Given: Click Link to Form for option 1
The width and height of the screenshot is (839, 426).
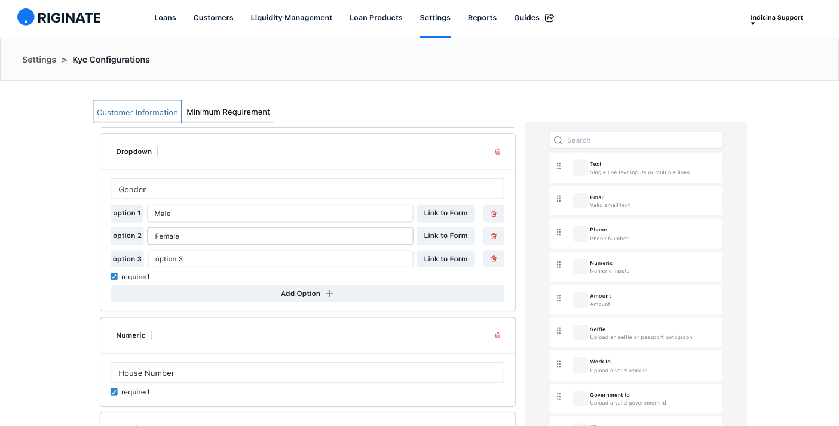Looking at the screenshot, I should pyautogui.click(x=446, y=213).
